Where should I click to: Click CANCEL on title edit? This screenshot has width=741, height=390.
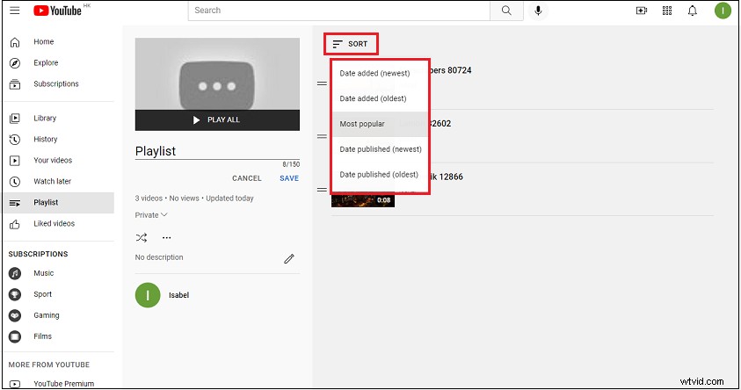[247, 178]
